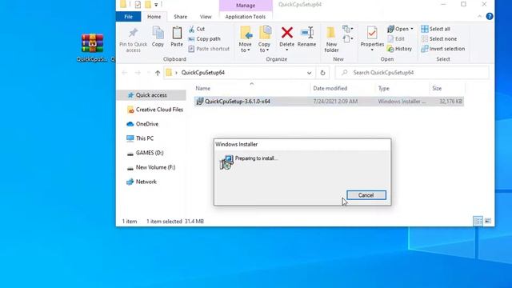Open the Application Tools tab
This screenshot has height=288, width=512.
point(246,17)
